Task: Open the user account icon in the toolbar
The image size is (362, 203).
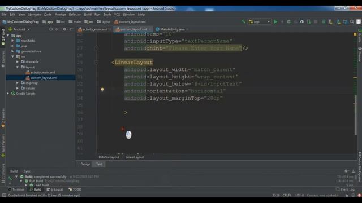Action: 359,21
